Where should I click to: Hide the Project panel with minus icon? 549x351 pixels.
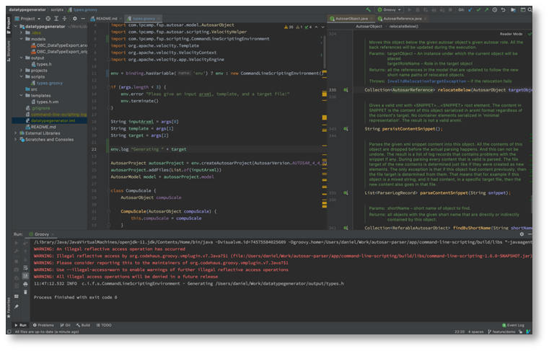pyautogui.click(x=83, y=19)
